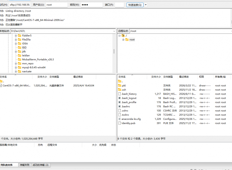Click the host address input field

tap(20, 5)
